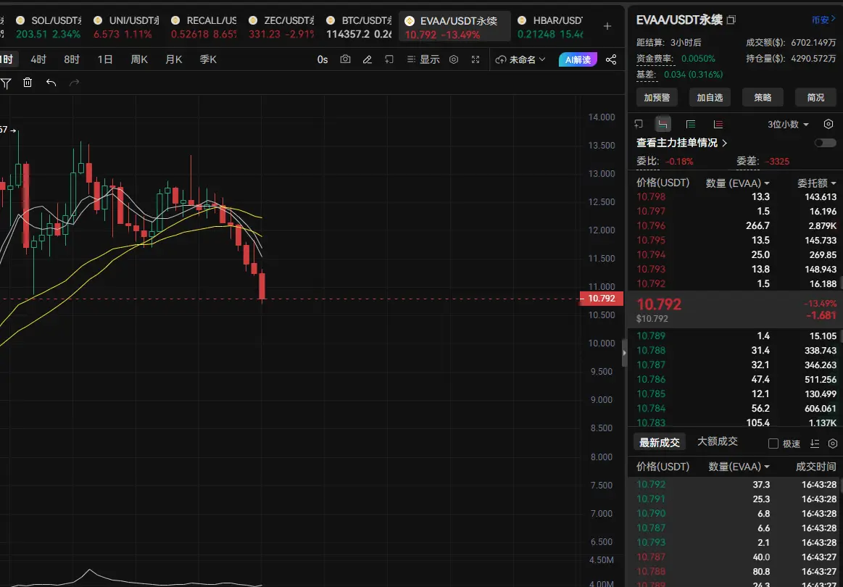
Task: Add new tab with plus icon
Action: [607, 26]
